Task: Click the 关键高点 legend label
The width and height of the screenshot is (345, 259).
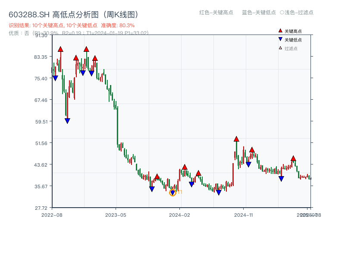Action: 293,31
